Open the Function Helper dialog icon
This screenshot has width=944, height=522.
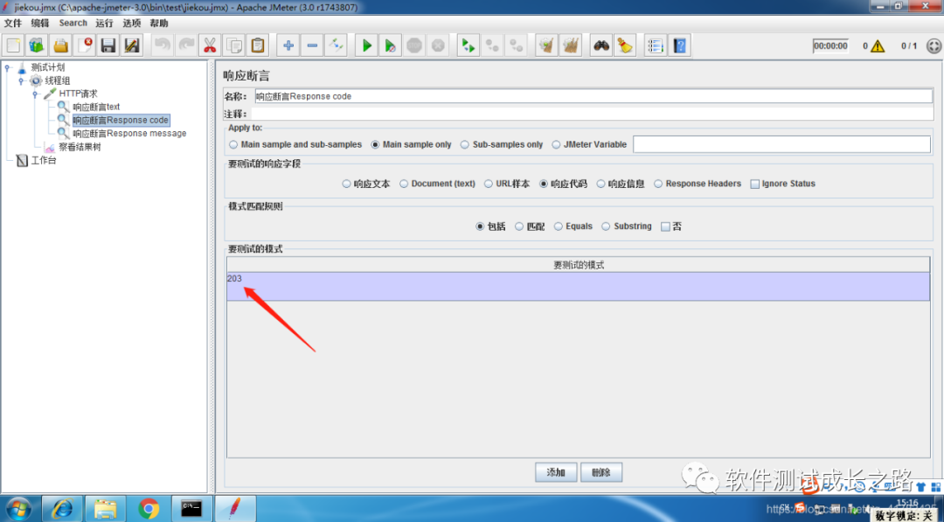tap(656, 45)
